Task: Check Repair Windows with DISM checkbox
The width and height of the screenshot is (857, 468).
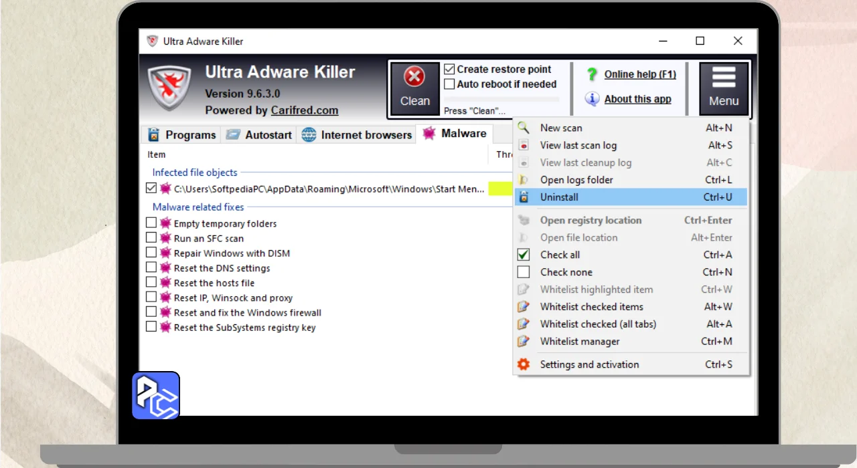Action: click(x=151, y=253)
